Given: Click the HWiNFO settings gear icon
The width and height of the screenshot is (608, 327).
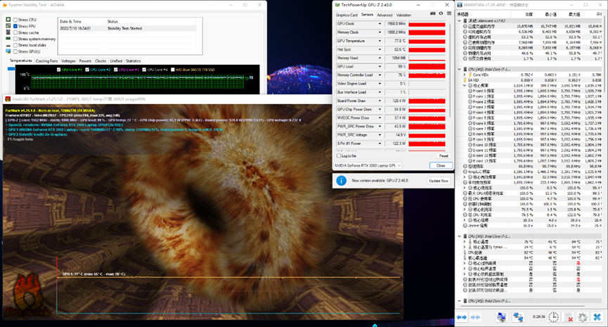Looking at the screenshot, I should tap(582, 318).
